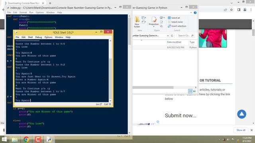Viewport: 255px width, 143px height.
Task: Click Easy access dropdown in Explorer ribbon
Action: (143, 22)
